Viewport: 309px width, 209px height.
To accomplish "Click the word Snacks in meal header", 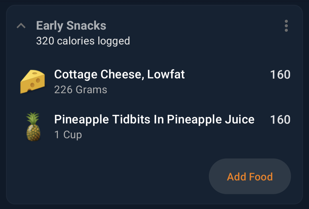I will tap(86, 26).
